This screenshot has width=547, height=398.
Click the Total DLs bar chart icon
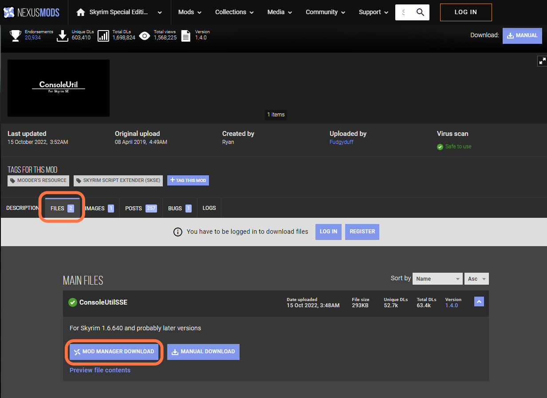pos(103,35)
